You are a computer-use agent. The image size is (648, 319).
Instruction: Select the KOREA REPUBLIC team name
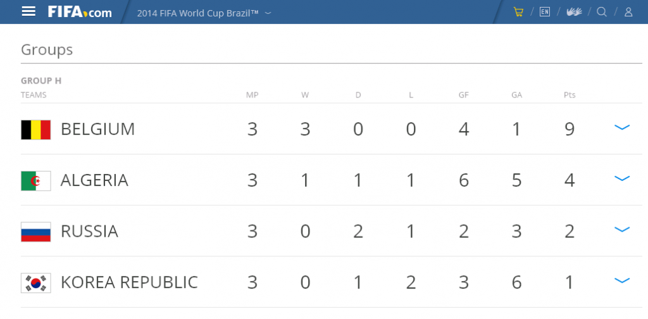click(x=129, y=283)
